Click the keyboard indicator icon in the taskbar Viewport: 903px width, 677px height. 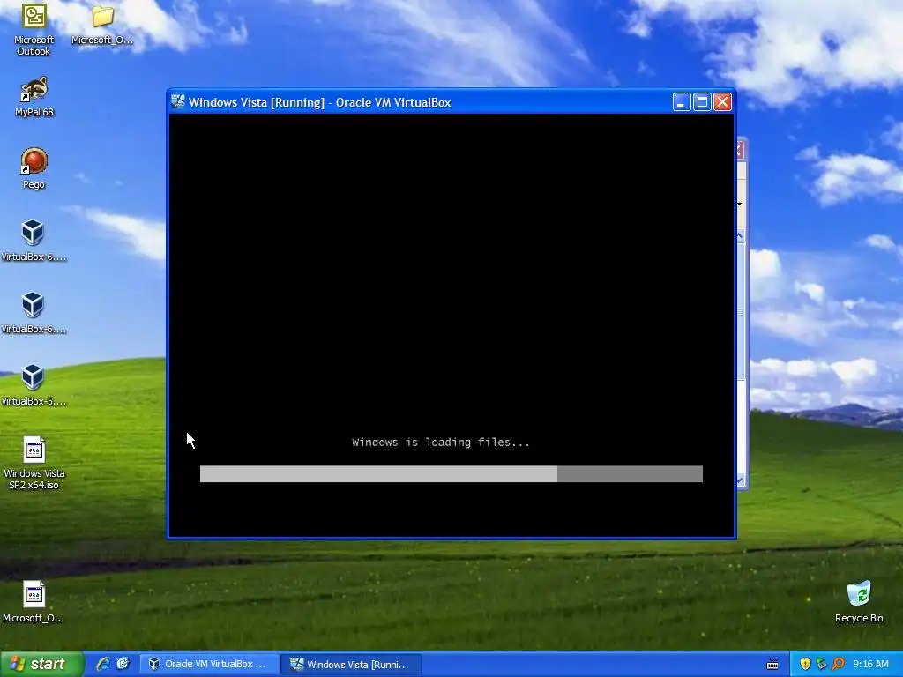coord(772,665)
